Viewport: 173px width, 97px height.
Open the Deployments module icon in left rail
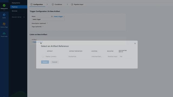4,5
